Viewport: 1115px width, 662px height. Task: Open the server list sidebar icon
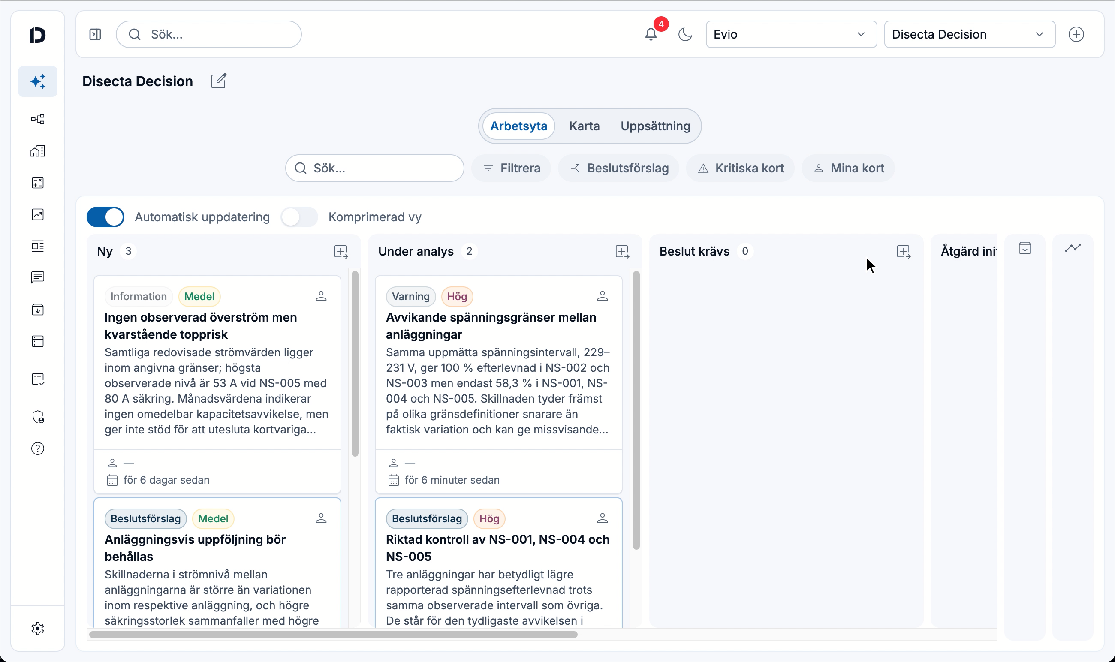coord(38,342)
